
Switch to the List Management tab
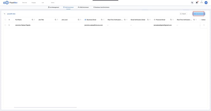point(54,7)
